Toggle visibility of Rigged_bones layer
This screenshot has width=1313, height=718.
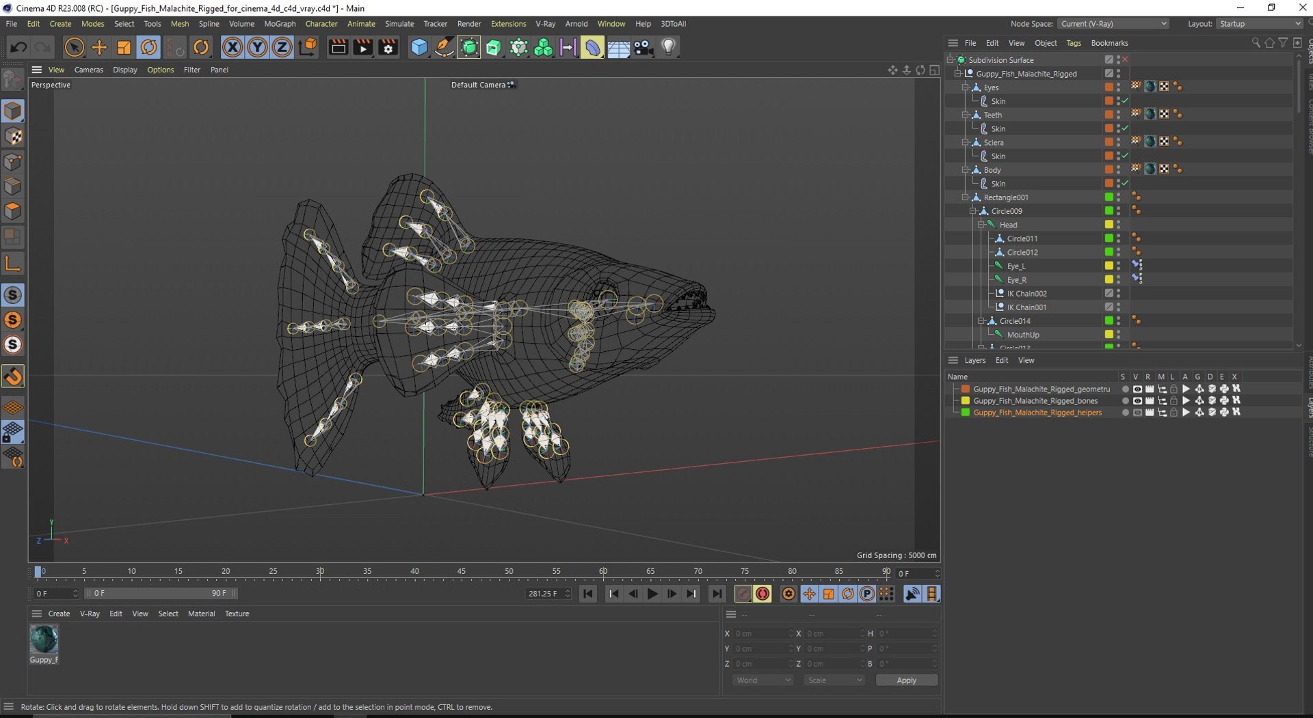point(1137,401)
